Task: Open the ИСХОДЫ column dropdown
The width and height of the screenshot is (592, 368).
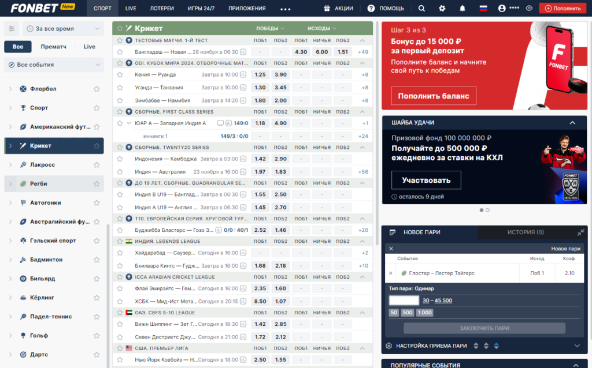Action: [321, 28]
